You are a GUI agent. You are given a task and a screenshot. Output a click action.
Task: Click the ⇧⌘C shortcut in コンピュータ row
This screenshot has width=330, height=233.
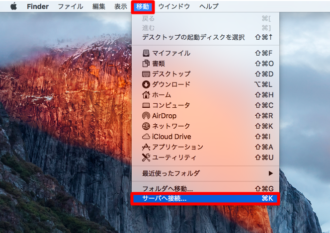point(264,105)
